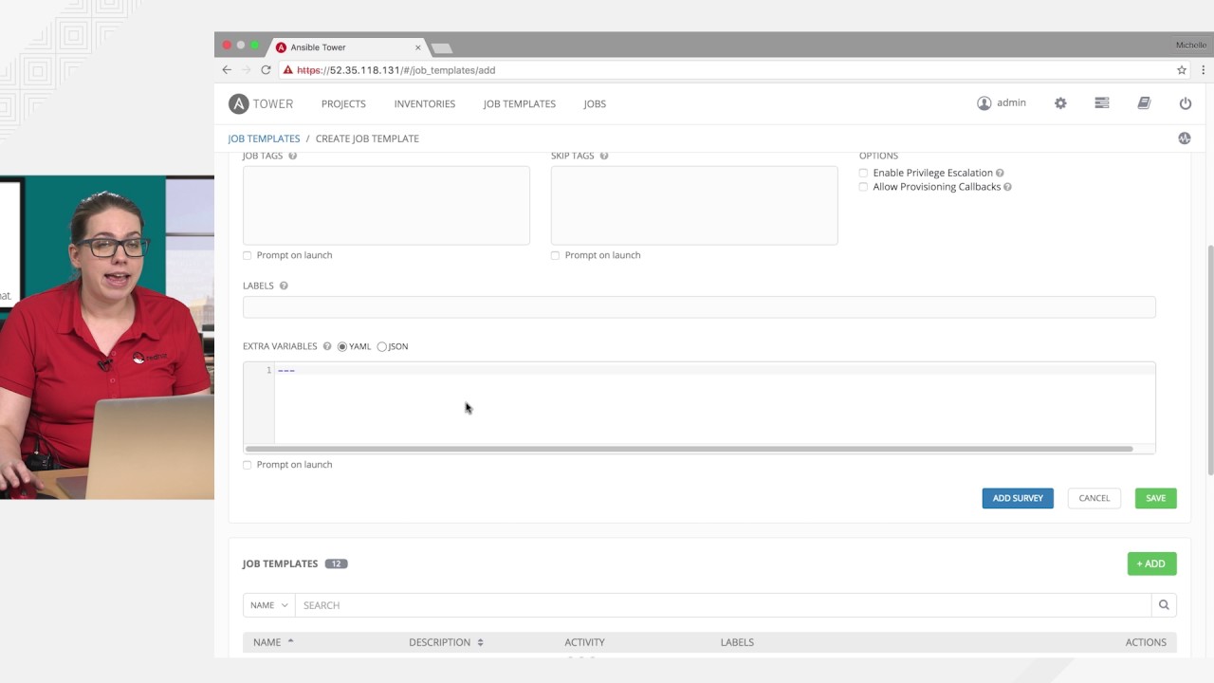The image size is (1214, 683).
Task: Click the insecure connection warning icon
Action: pyautogui.click(x=288, y=70)
